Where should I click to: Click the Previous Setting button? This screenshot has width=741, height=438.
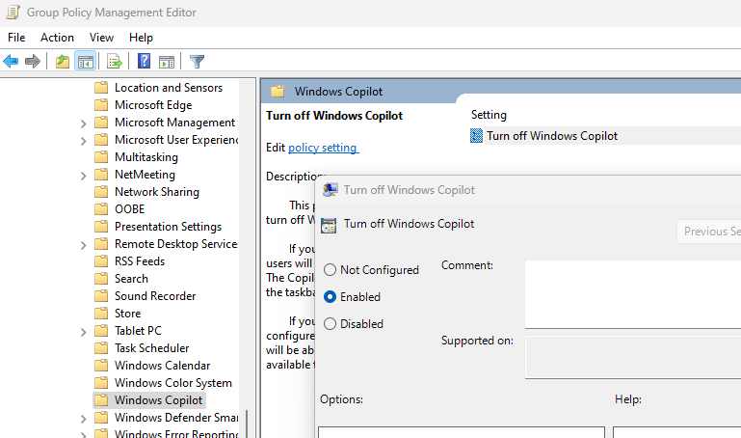click(709, 232)
